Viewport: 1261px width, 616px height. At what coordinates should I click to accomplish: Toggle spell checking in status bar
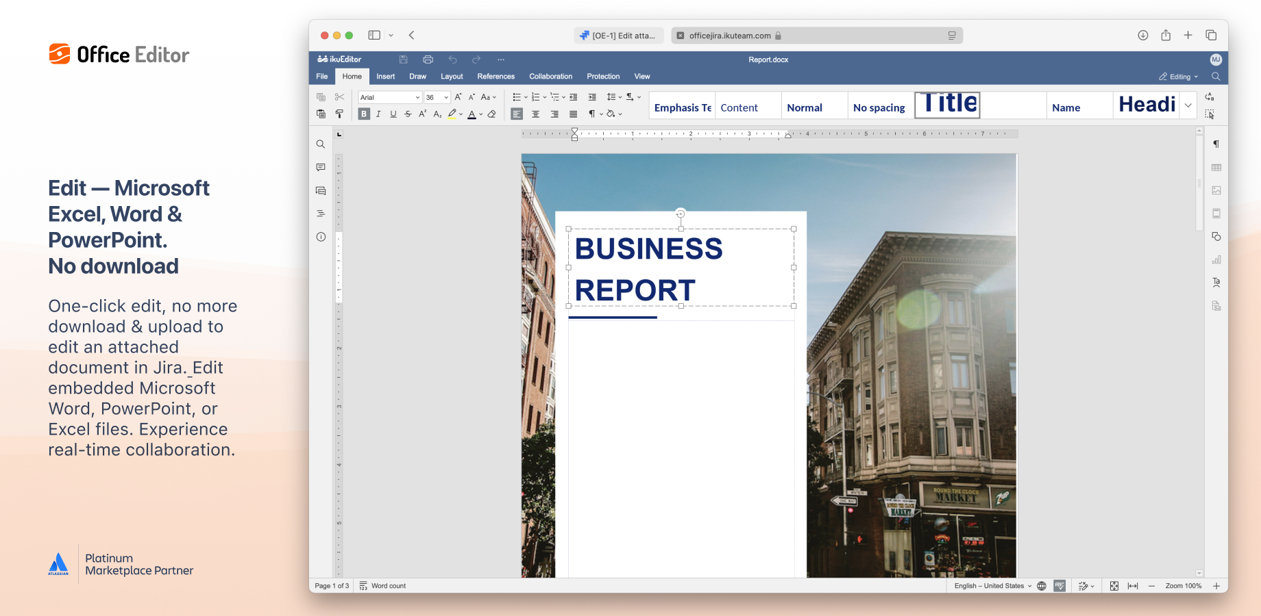coord(1060,586)
